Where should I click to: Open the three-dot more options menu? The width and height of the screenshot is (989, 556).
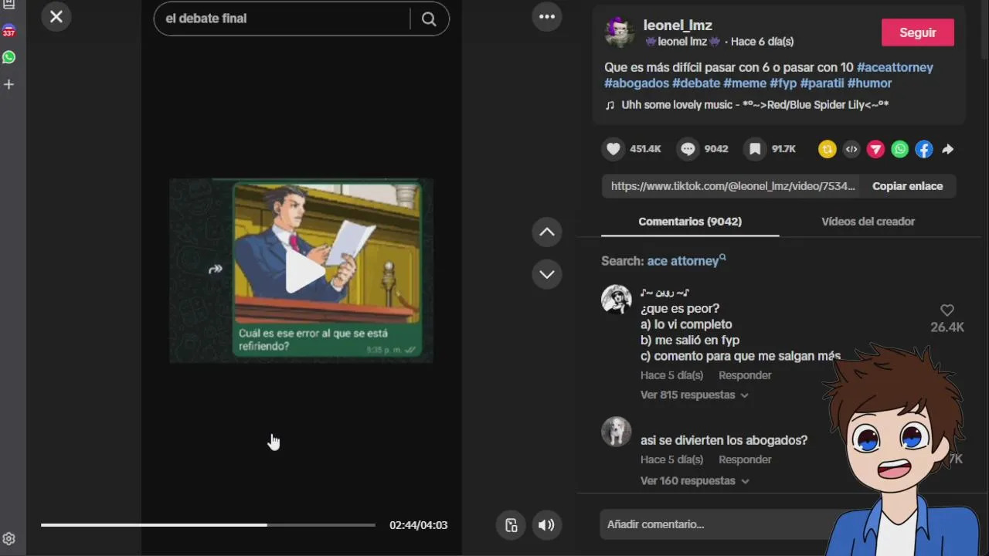547,17
